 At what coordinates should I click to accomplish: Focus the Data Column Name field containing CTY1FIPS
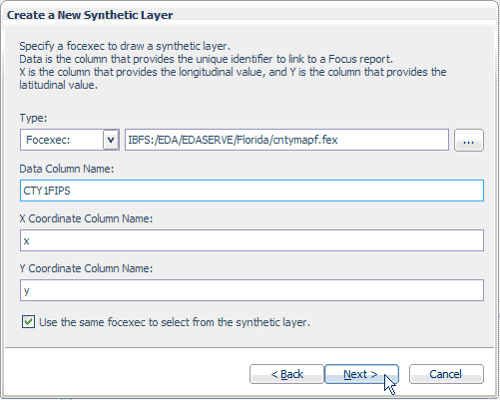tap(251, 191)
